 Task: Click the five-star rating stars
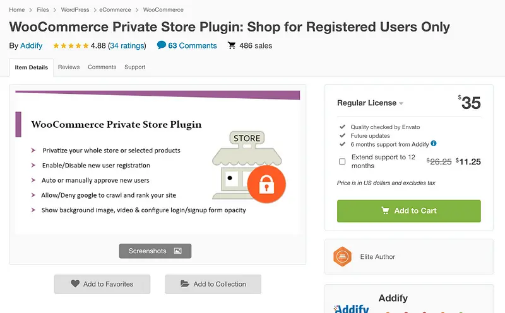tap(71, 46)
